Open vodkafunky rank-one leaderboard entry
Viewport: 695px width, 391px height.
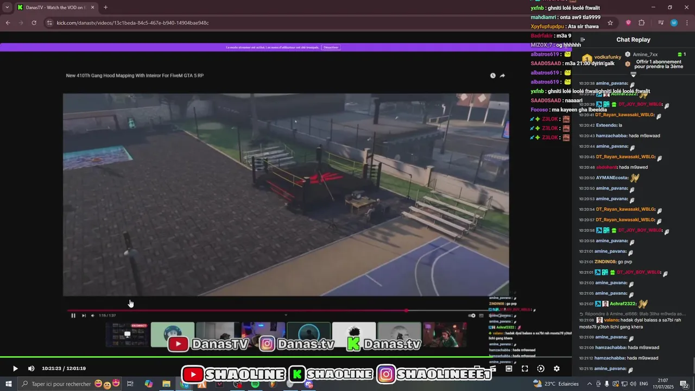click(602, 57)
